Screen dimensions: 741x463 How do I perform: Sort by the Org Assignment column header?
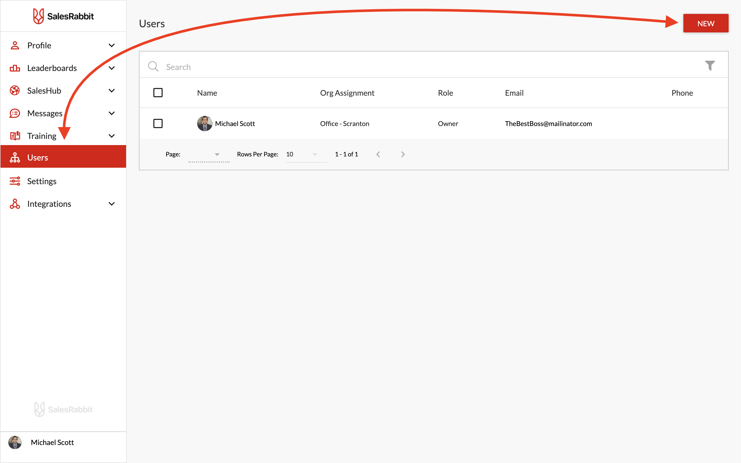347,93
